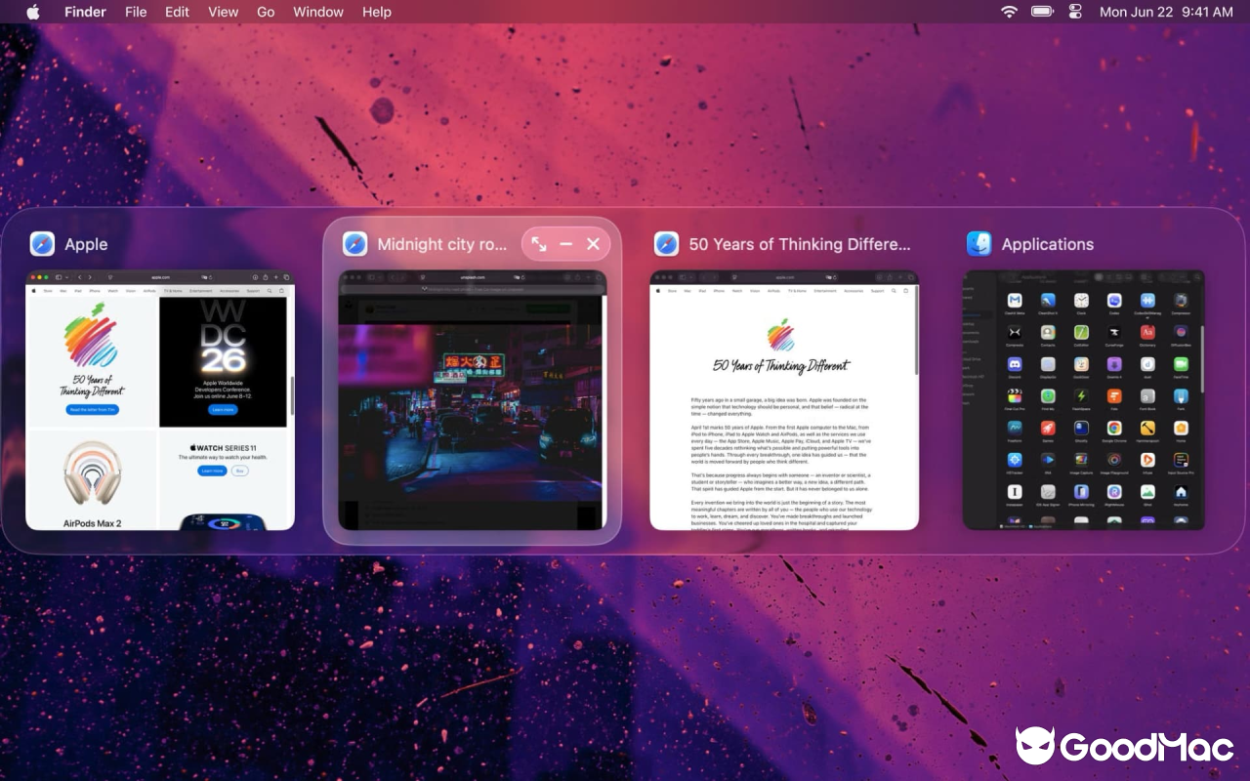The width and height of the screenshot is (1250, 781).
Task: Open the Go menu
Action: 266,12
